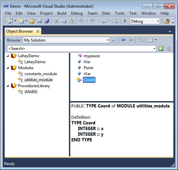Collapse the LaheyDemo tree node
Viewport: 178px width, 170px height.
pyautogui.click(x=8, y=56)
